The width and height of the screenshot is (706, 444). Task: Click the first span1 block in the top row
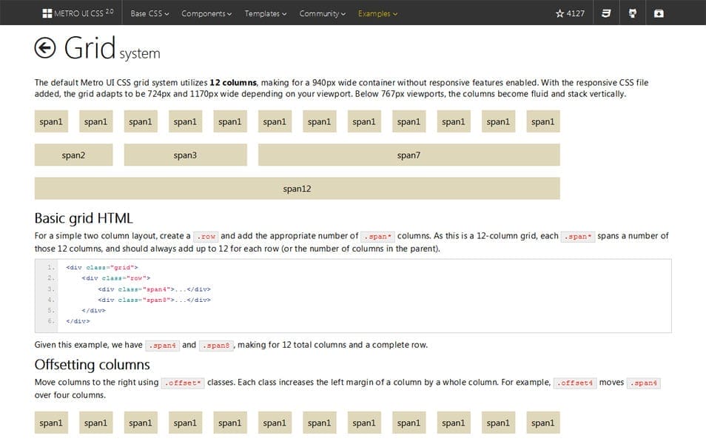click(x=50, y=121)
